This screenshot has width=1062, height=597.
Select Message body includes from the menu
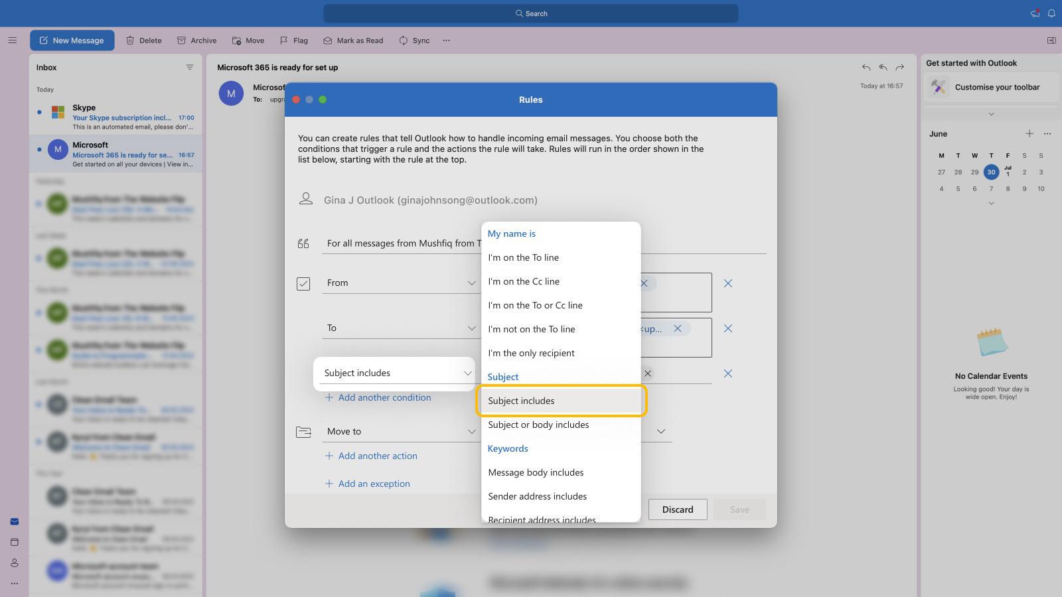(x=536, y=472)
